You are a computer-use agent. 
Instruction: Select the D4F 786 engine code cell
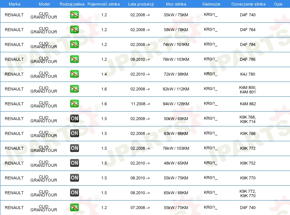coord(248,59)
